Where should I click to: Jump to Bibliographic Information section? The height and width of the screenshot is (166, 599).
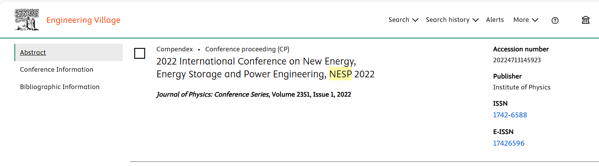coord(60,87)
